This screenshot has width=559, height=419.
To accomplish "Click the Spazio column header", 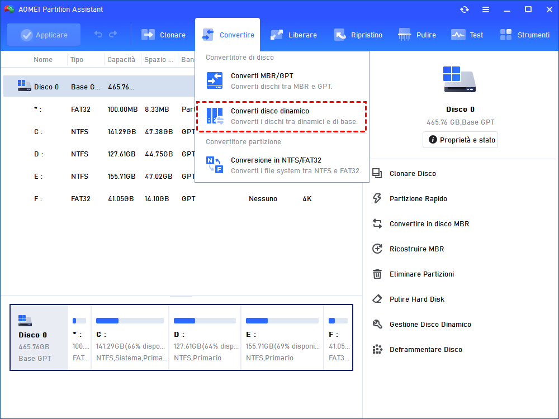I will (159, 60).
